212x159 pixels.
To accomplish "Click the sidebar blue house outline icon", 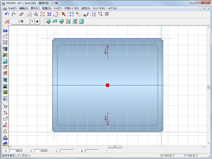I will 5,138.
